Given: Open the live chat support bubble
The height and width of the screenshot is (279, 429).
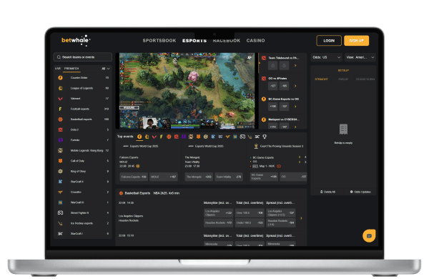Looking at the screenshot, I should click(x=369, y=236).
